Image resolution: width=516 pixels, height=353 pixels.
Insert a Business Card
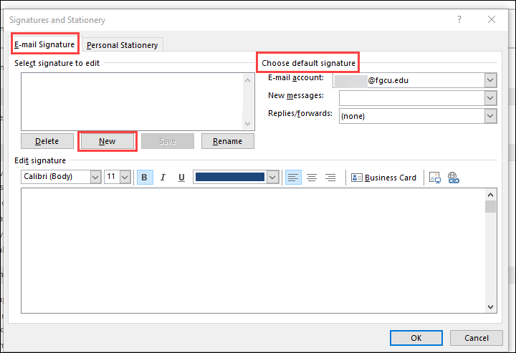[383, 178]
